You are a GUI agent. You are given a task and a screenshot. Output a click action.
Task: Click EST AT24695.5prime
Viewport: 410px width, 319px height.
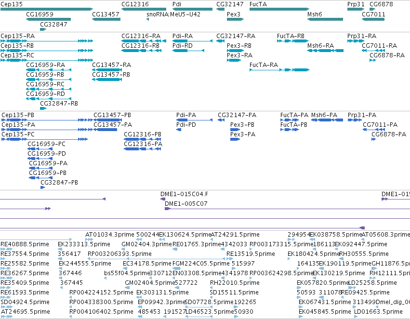(26, 312)
